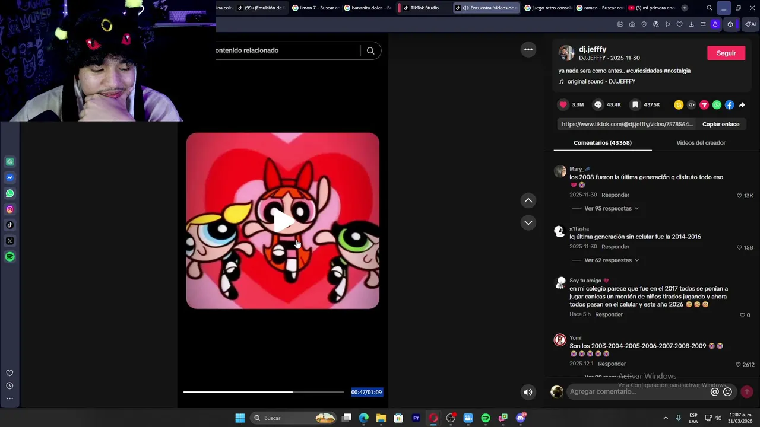Reply to Mary_'s comment via Responder
Viewport: 760px width, 427px height.
point(615,195)
